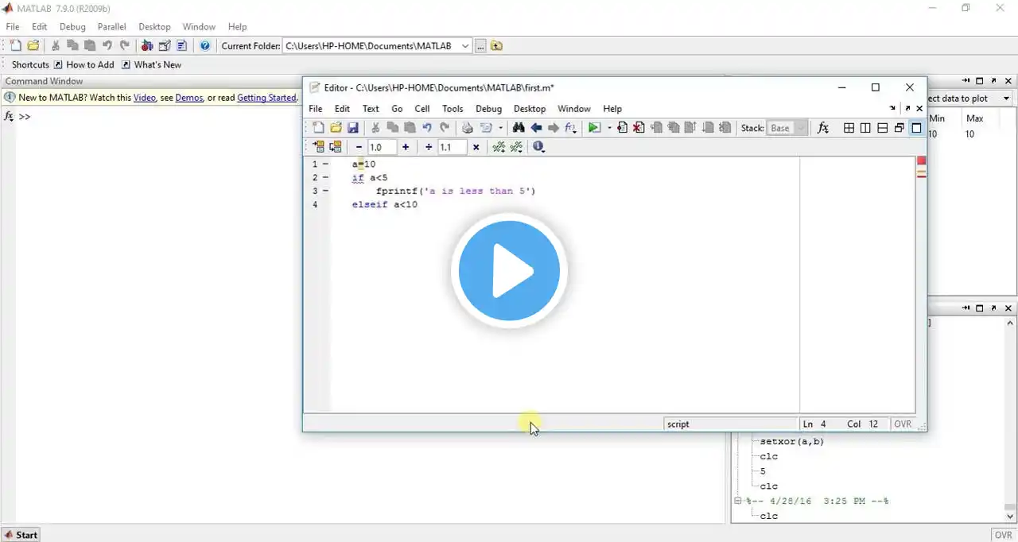The image size is (1018, 542).
Task: Click the 1.1 multiply value field
Action: point(452,147)
